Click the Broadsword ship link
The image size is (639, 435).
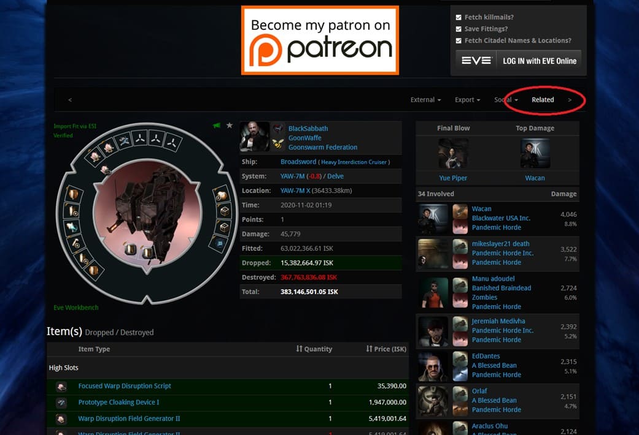298,162
